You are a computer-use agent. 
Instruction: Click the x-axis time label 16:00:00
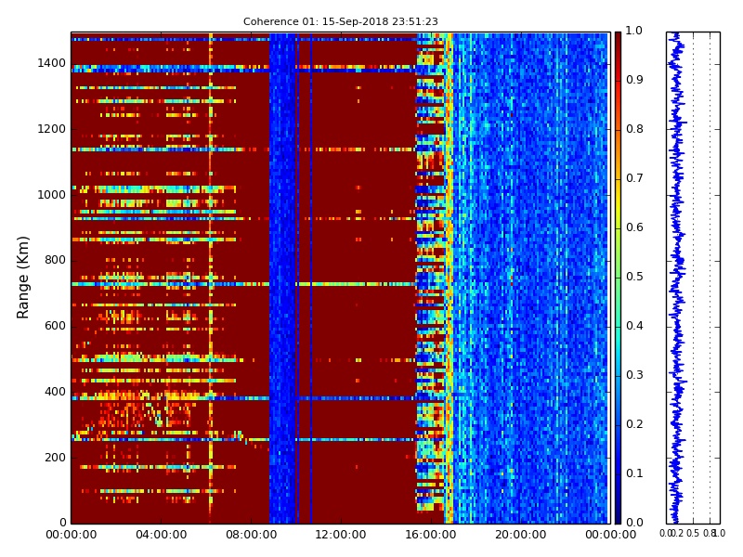(x=431, y=535)
